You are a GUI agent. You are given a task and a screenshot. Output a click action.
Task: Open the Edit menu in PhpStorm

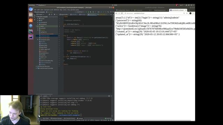click(38, 10)
